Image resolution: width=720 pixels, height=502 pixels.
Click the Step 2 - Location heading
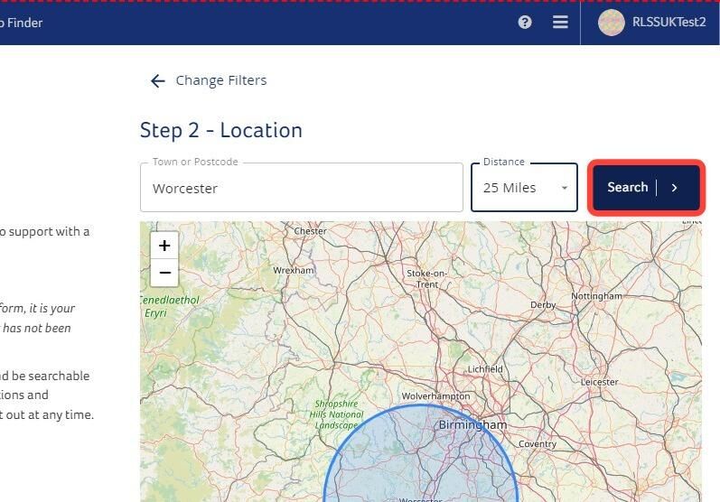(x=220, y=130)
